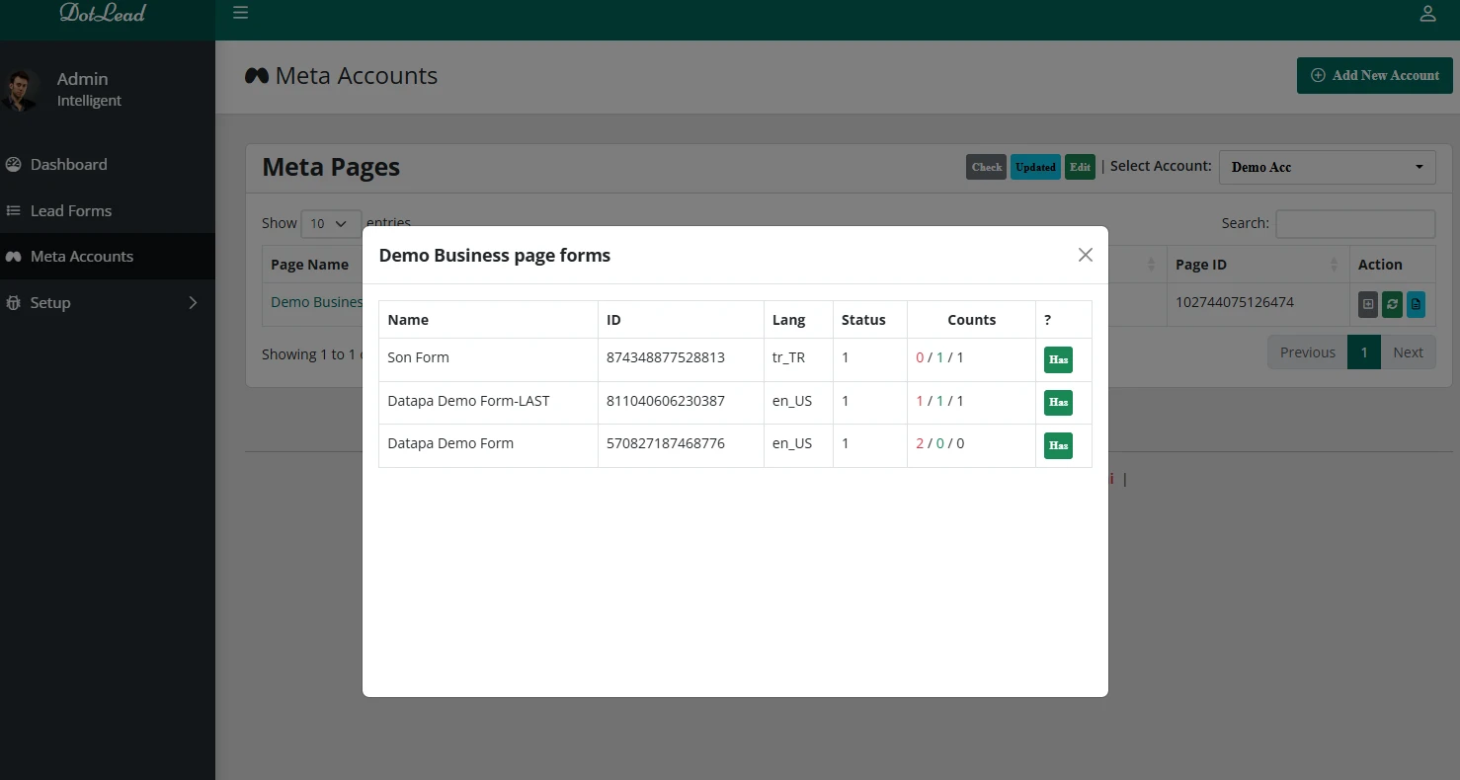Click the Add New Account button
Image resolution: width=1460 pixels, height=780 pixels.
[1374, 75]
